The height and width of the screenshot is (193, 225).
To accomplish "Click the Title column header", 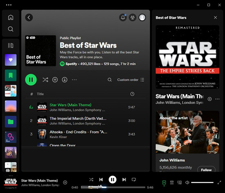I will click(x=40, y=94).
